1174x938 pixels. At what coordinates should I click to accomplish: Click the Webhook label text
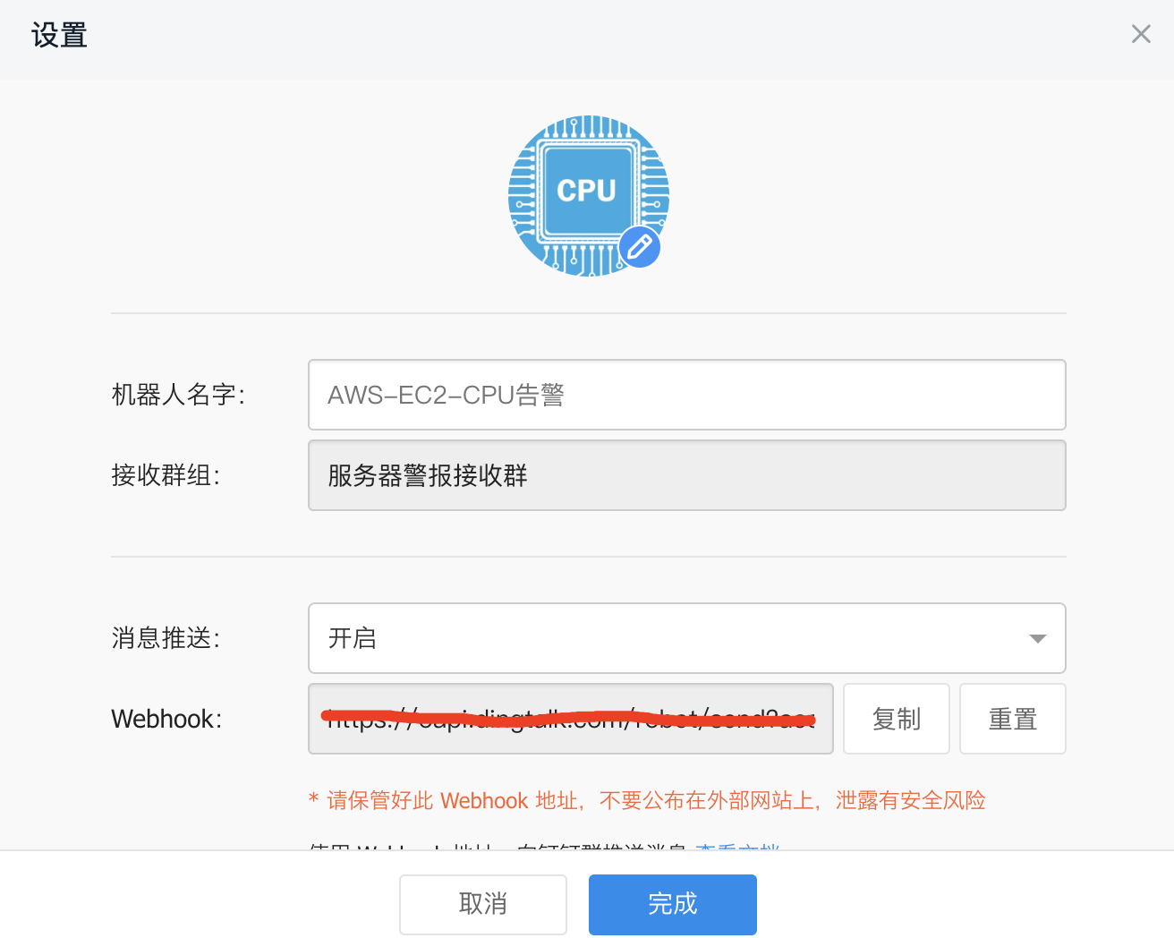[x=166, y=719]
